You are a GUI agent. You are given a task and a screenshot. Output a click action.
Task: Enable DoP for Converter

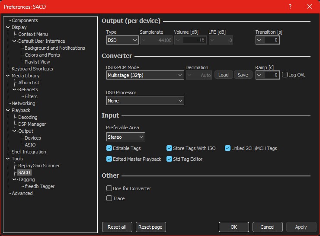coord(109,188)
